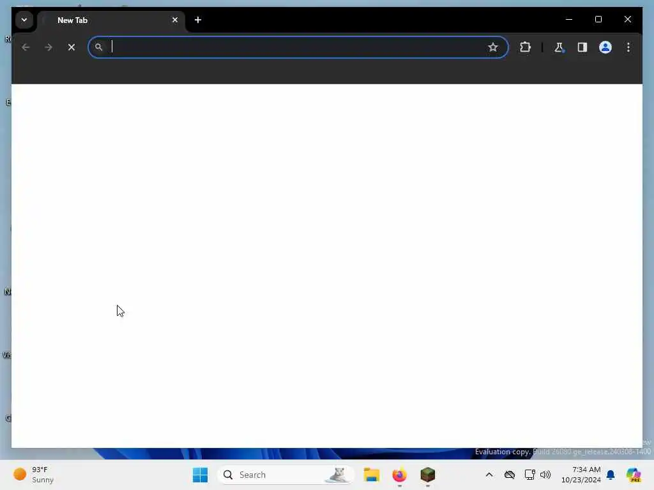Viewport: 654px width, 490px height.
Task: Open Minecraft block icon on taskbar
Action: coord(428,475)
